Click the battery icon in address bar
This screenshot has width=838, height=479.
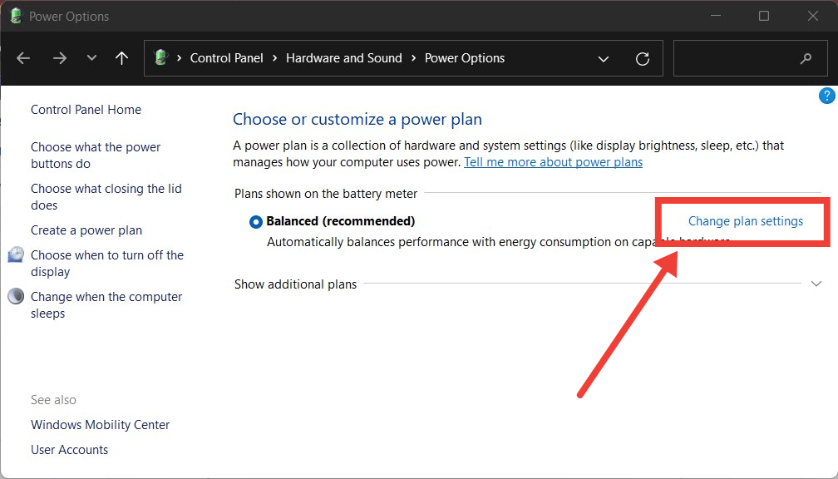160,58
